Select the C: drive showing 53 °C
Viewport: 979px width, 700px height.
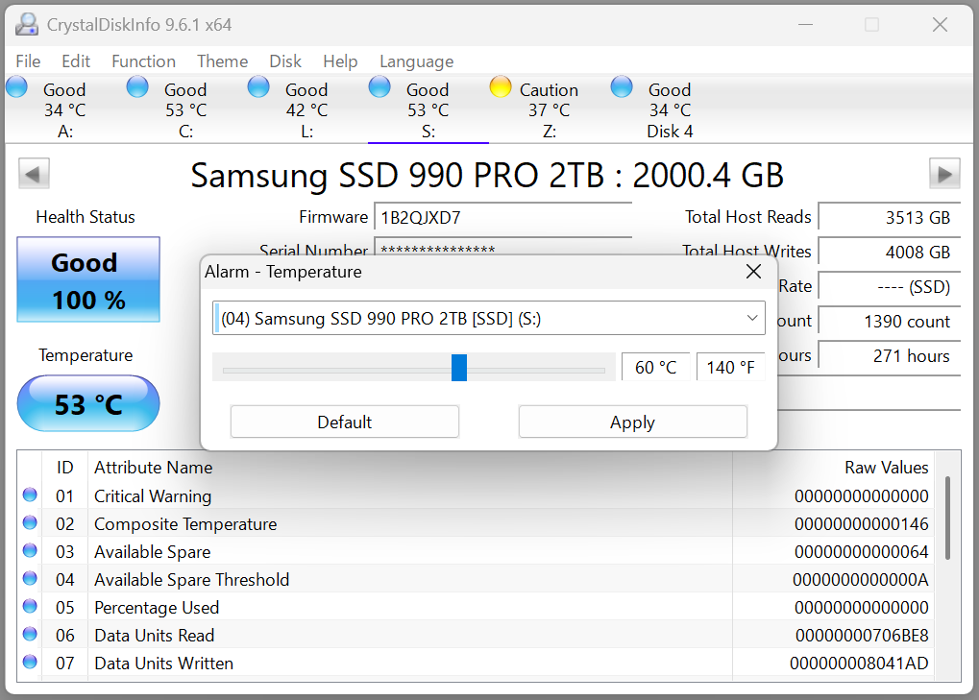click(x=136, y=86)
